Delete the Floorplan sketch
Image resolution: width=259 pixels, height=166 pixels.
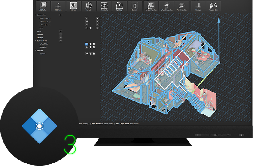[x=90, y=54]
